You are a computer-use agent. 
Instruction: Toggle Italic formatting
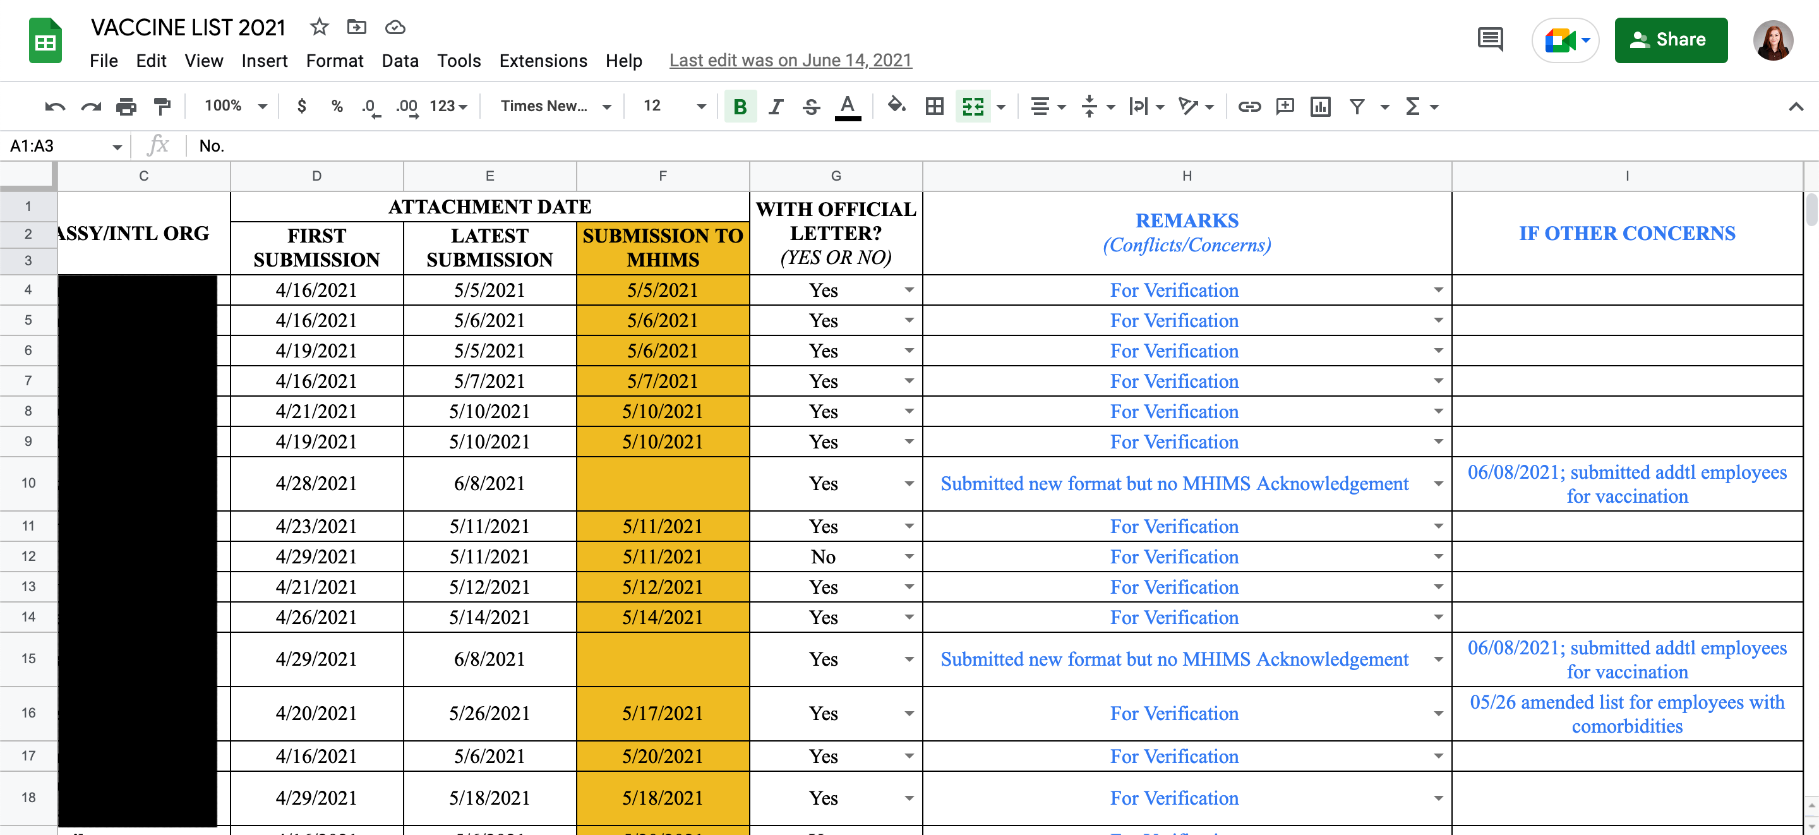tap(776, 107)
